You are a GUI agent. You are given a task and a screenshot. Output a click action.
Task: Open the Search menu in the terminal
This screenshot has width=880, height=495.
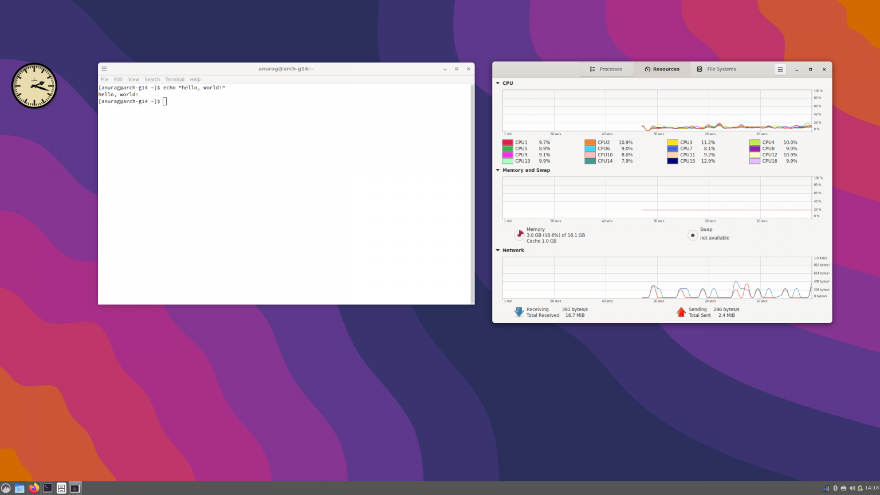pyautogui.click(x=152, y=79)
